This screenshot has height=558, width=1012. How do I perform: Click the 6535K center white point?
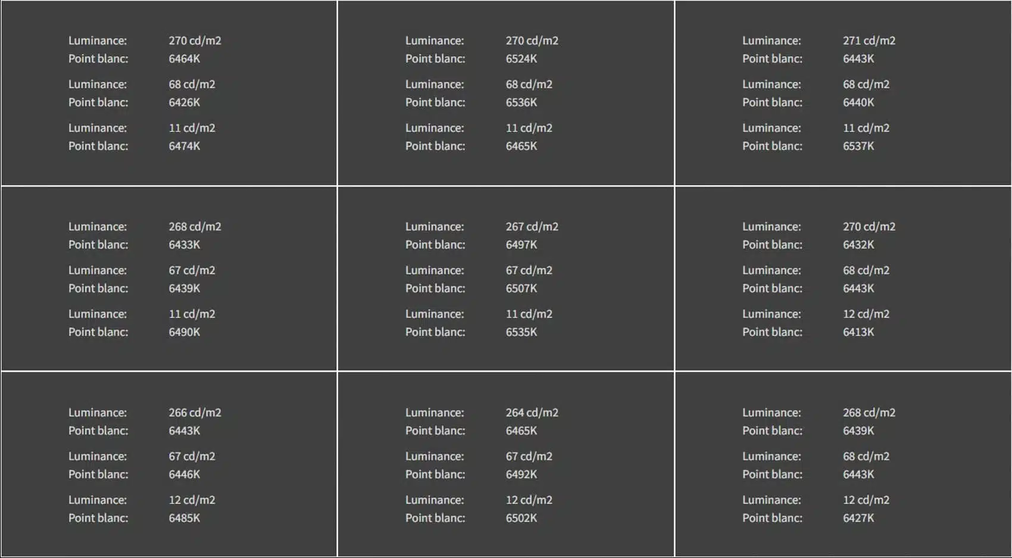521,332
